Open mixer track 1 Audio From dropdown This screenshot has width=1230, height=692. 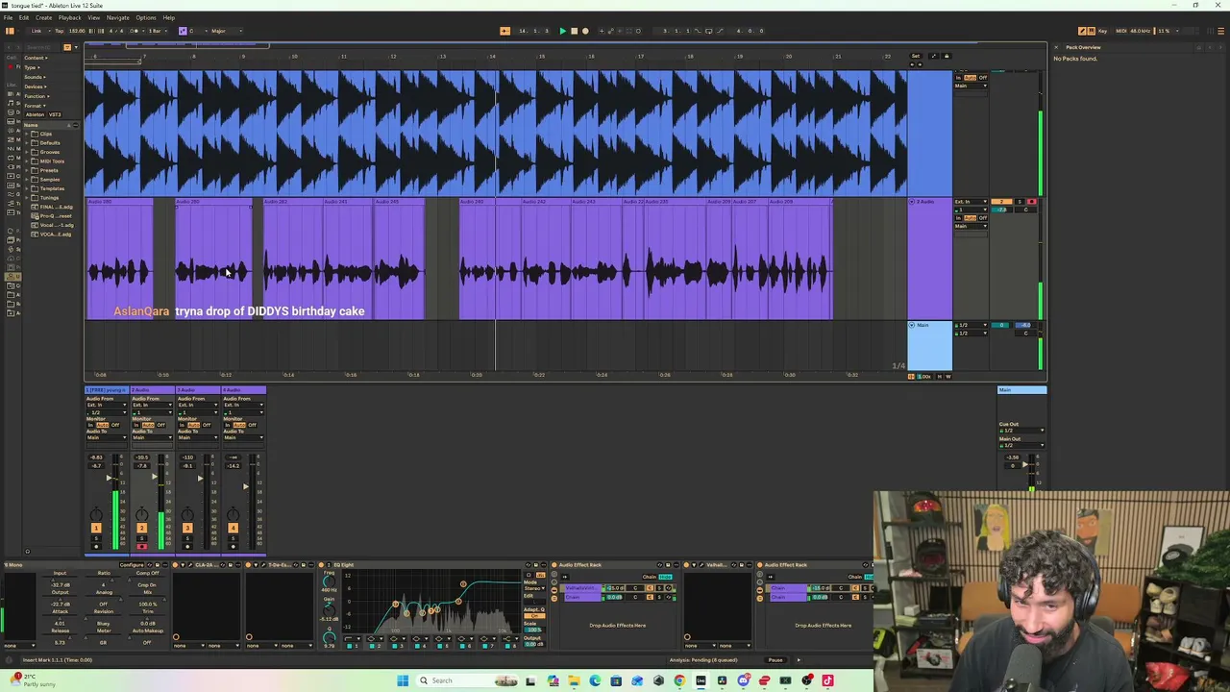tap(106, 405)
